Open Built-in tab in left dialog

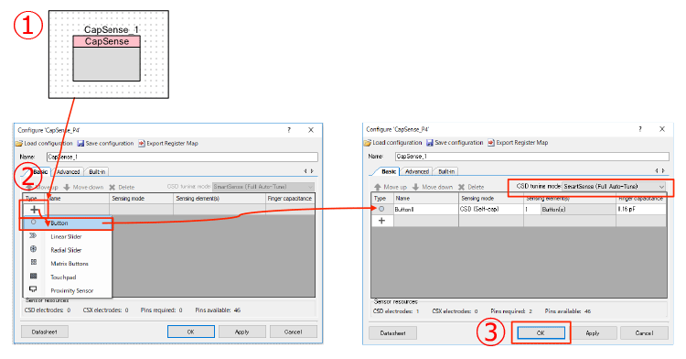point(97,171)
